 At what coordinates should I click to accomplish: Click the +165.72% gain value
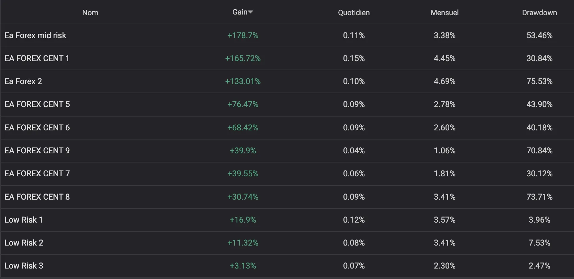pyautogui.click(x=243, y=58)
